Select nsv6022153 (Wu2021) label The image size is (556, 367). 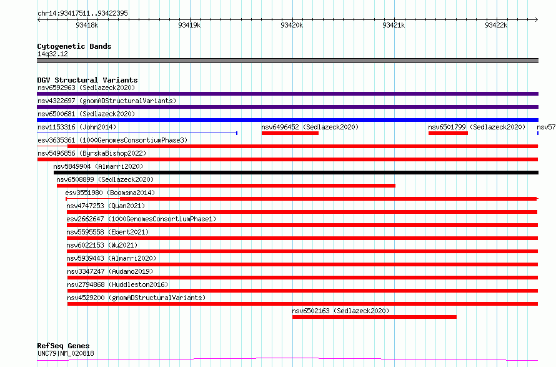pos(102,245)
